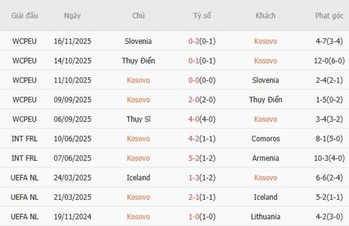349x226 pixels.
Task: Open Slovenia home team in 16/11/2025 row
Action: pyautogui.click(x=138, y=41)
